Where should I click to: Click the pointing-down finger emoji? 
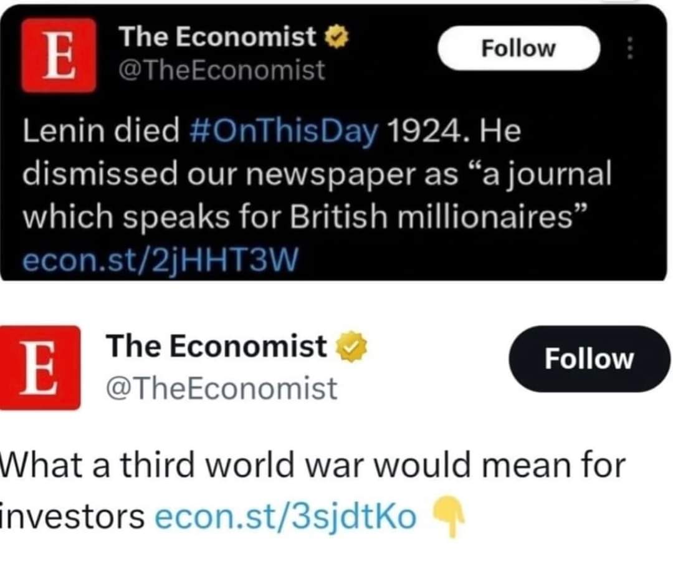(x=451, y=515)
